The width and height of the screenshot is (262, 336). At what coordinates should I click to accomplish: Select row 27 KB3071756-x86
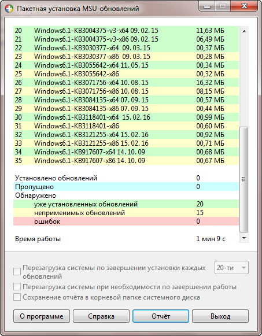(x=126, y=91)
